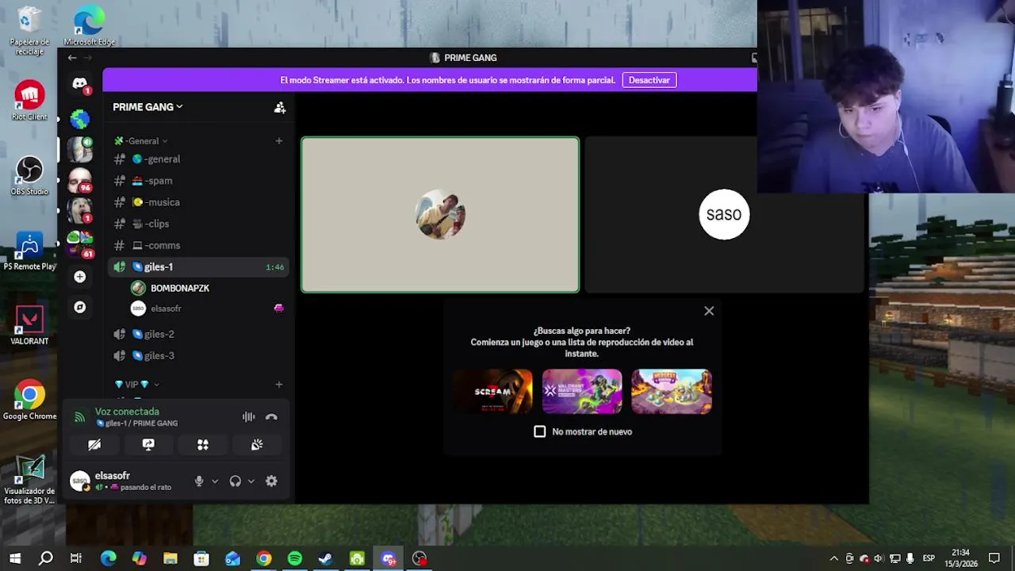The height and width of the screenshot is (571, 1015).
Task: Open the -spam text channel
Action: pos(197,181)
